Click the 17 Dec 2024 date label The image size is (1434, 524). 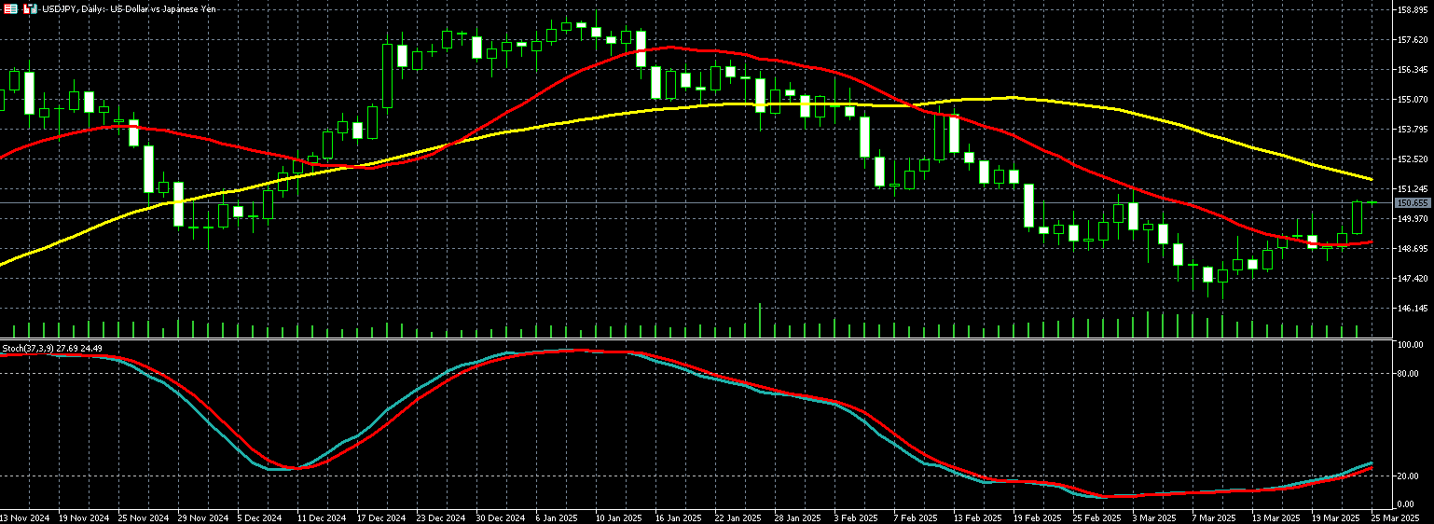[x=380, y=517]
